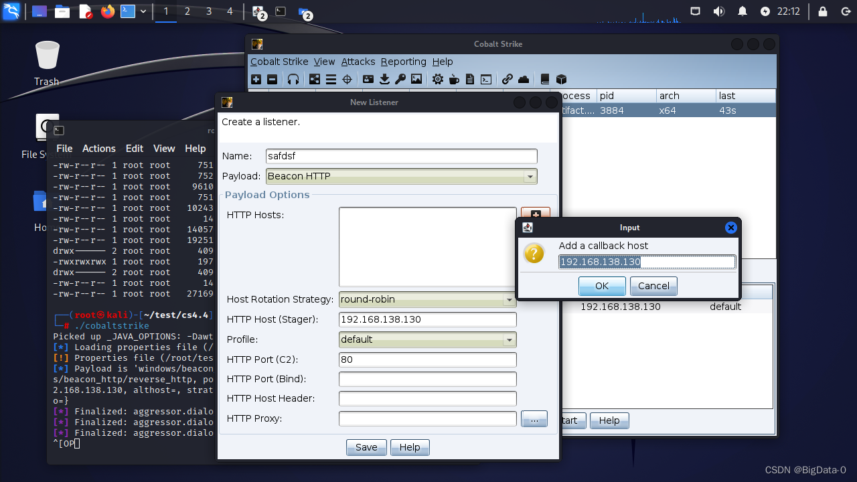Open Screenshots picture icon
This screenshot has height=482, width=857.
pos(416,79)
